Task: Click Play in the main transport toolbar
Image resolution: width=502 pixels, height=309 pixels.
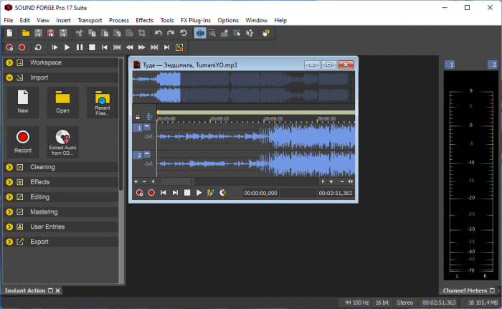Action: [x=67, y=47]
